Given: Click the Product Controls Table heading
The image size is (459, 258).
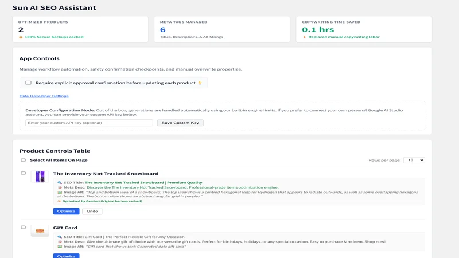Looking at the screenshot, I should [55, 151].
